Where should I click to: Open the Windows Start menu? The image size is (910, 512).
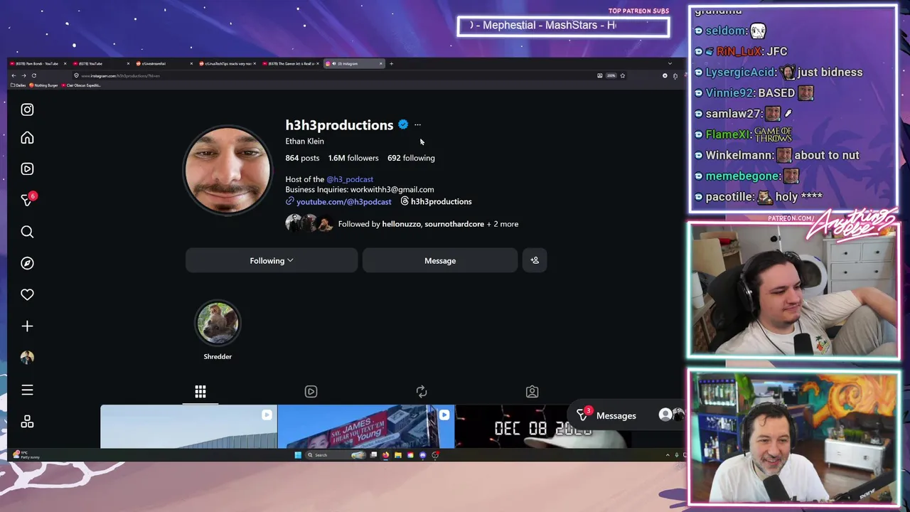click(x=298, y=455)
